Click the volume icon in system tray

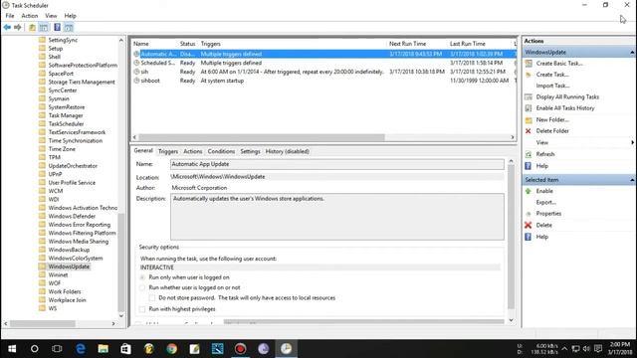pos(586,349)
